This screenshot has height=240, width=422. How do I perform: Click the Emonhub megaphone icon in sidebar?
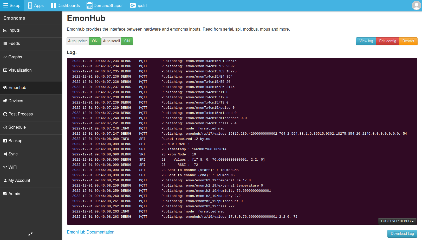[5, 87]
